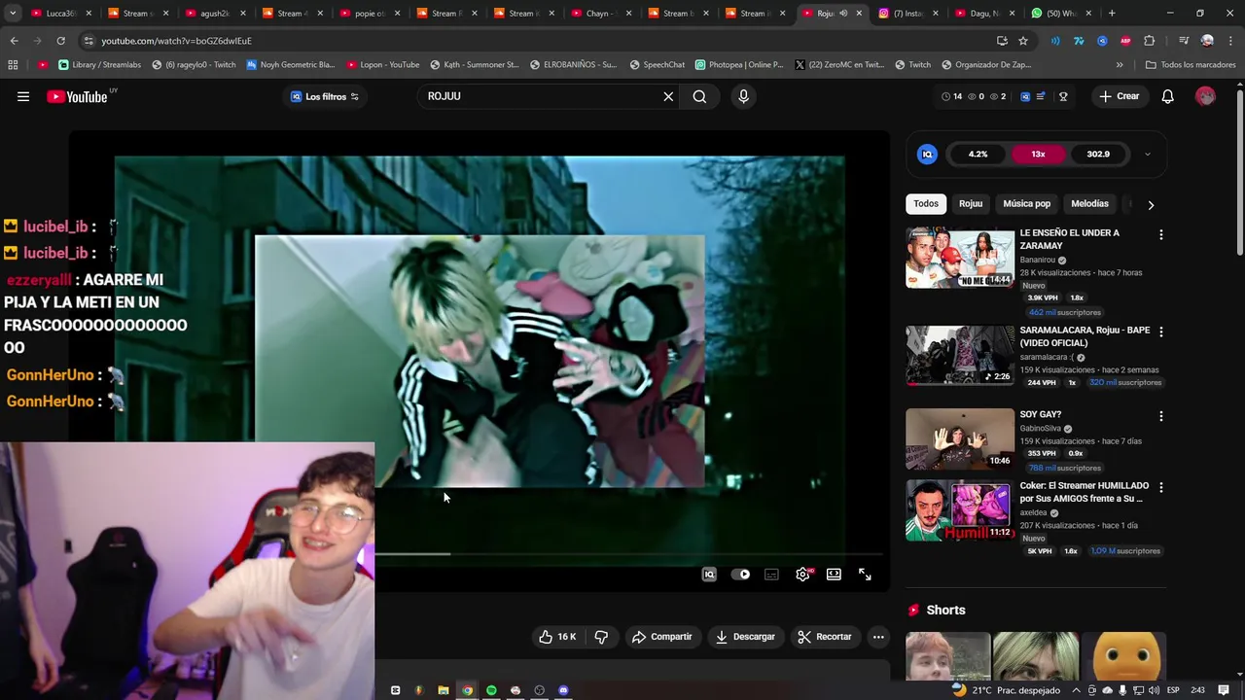
Task: Select the Melodías filter chip
Action: [1089, 204]
